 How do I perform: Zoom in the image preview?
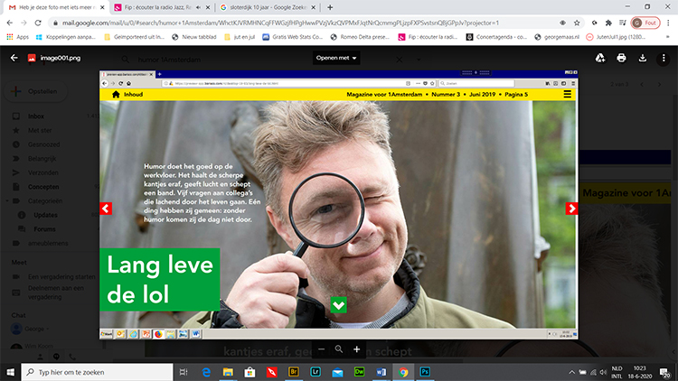tap(357, 349)
